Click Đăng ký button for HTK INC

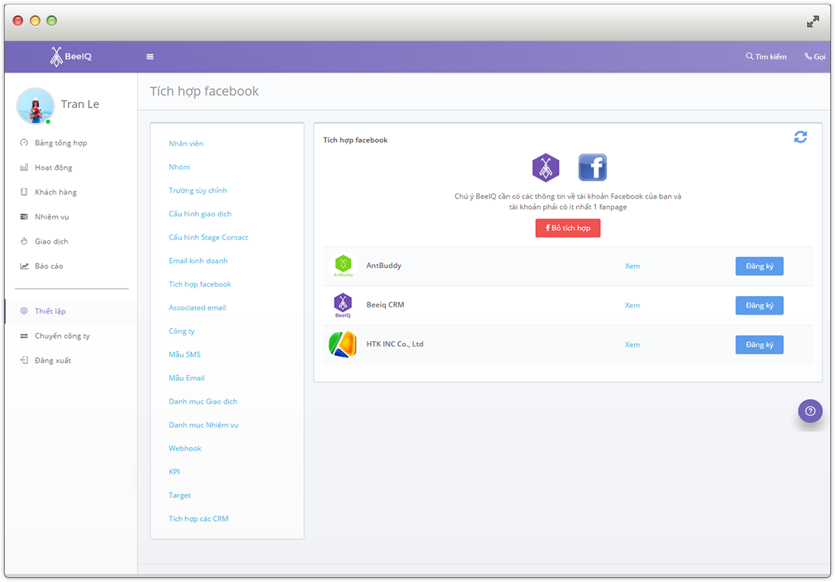pos(759,345)
